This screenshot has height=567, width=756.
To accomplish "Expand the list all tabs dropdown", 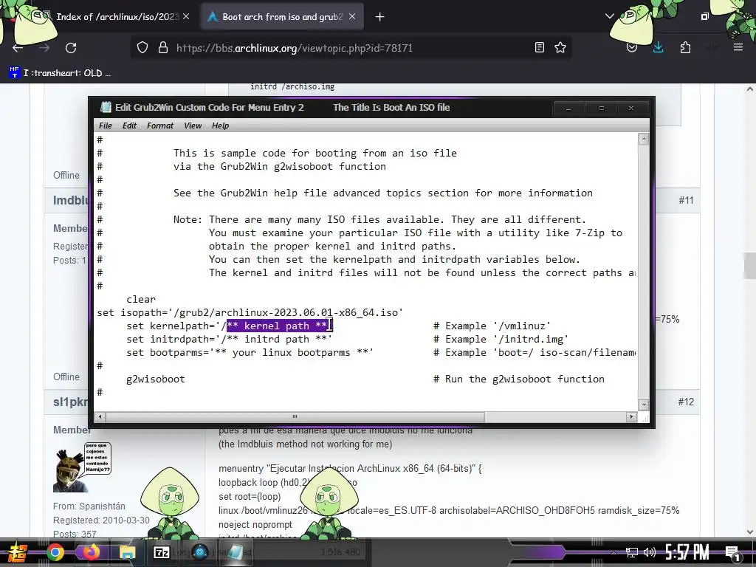I will [x=609, y=16].
